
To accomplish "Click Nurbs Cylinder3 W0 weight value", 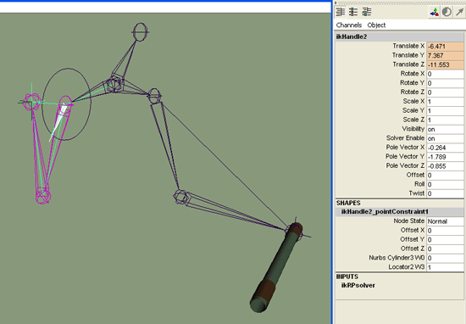I will 445,259.
